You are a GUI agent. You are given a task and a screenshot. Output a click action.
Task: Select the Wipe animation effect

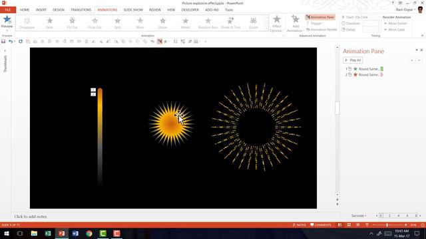pyautogui.click(x=140, y=23)
